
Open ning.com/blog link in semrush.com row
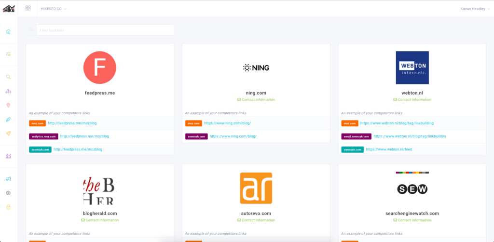pos(233,136)
